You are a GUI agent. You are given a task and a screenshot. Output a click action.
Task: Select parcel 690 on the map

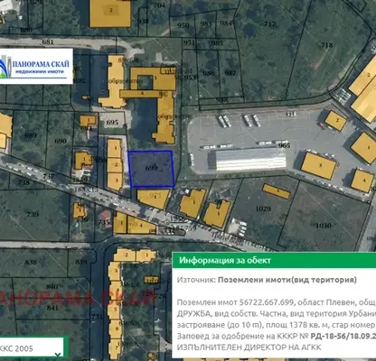(x=61, y=141)
